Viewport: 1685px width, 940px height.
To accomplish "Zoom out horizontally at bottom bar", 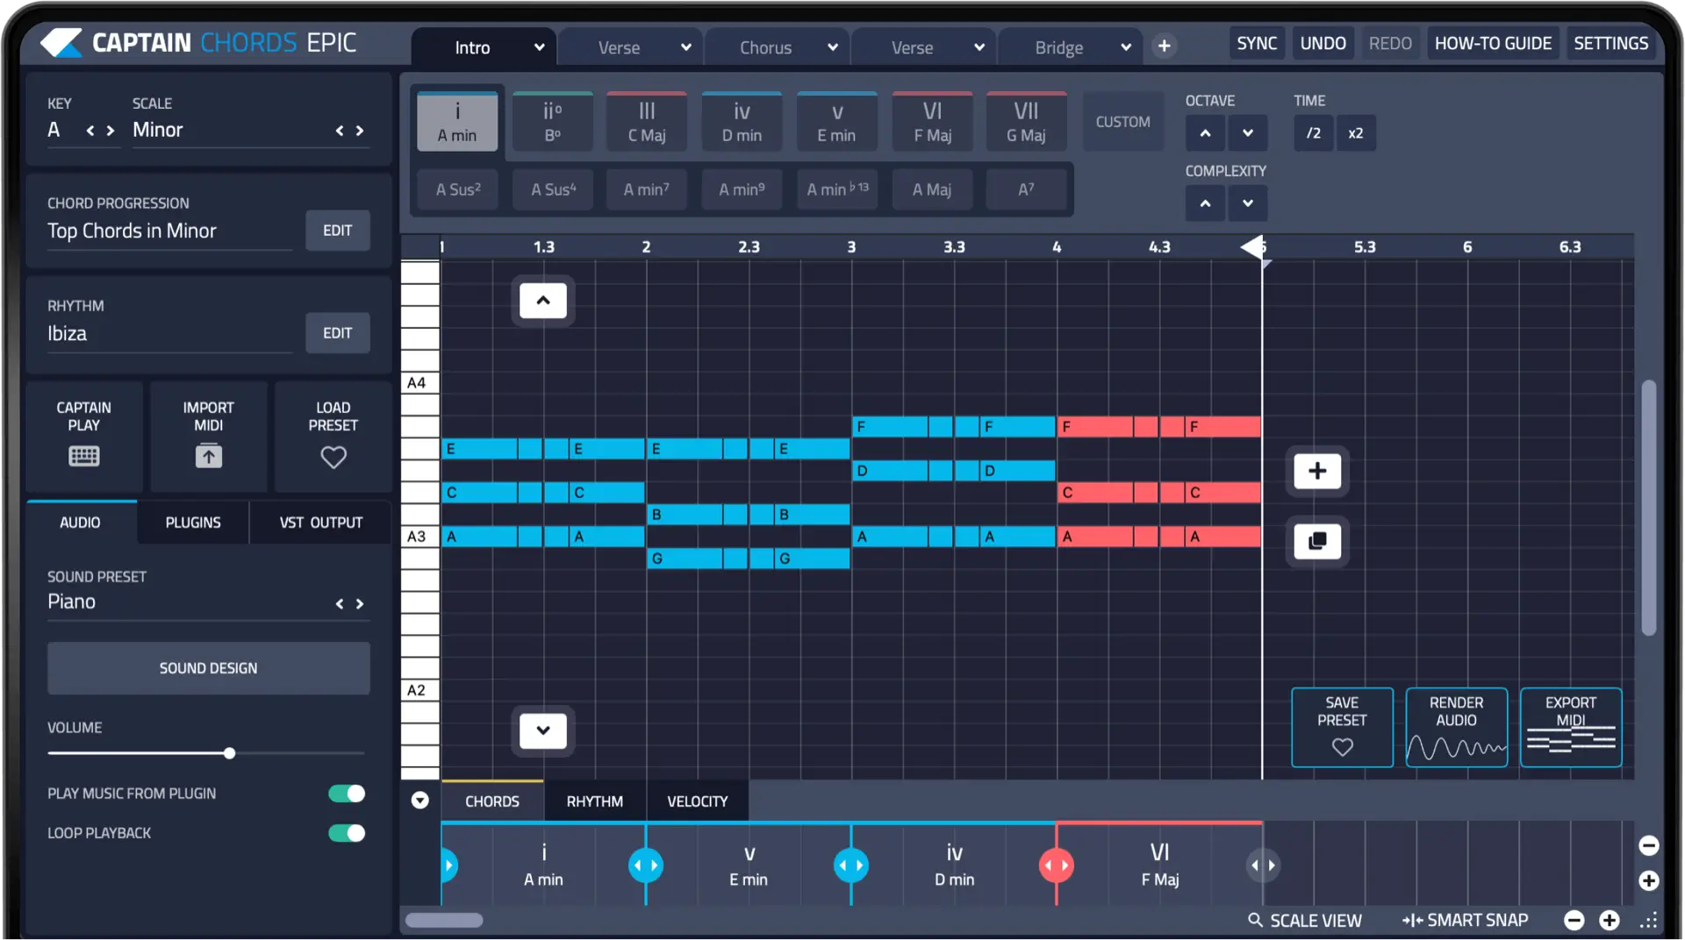I will click(x=1574, y=920).
